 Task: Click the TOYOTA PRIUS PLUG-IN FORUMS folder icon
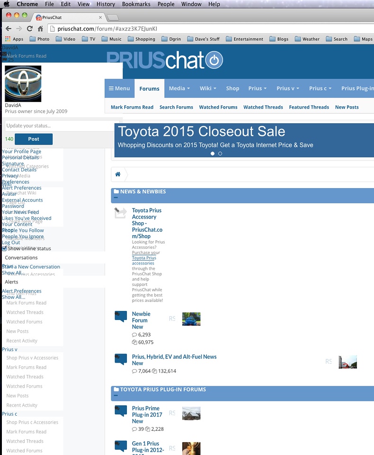(x=116, y=389)
